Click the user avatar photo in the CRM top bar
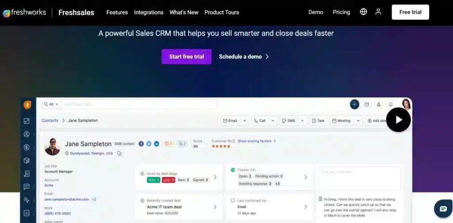453x223 pixels. [x=407, y=104]
